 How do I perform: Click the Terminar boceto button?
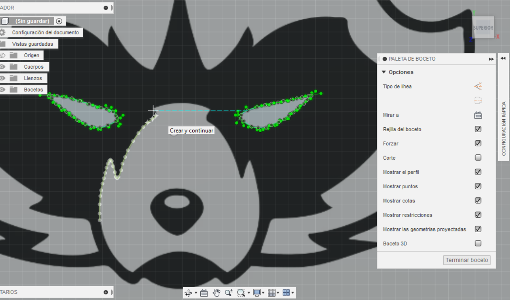point(467,260)
